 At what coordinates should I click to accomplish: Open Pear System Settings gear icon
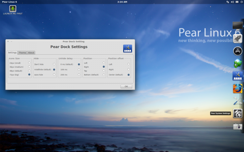tap(237, 113)
